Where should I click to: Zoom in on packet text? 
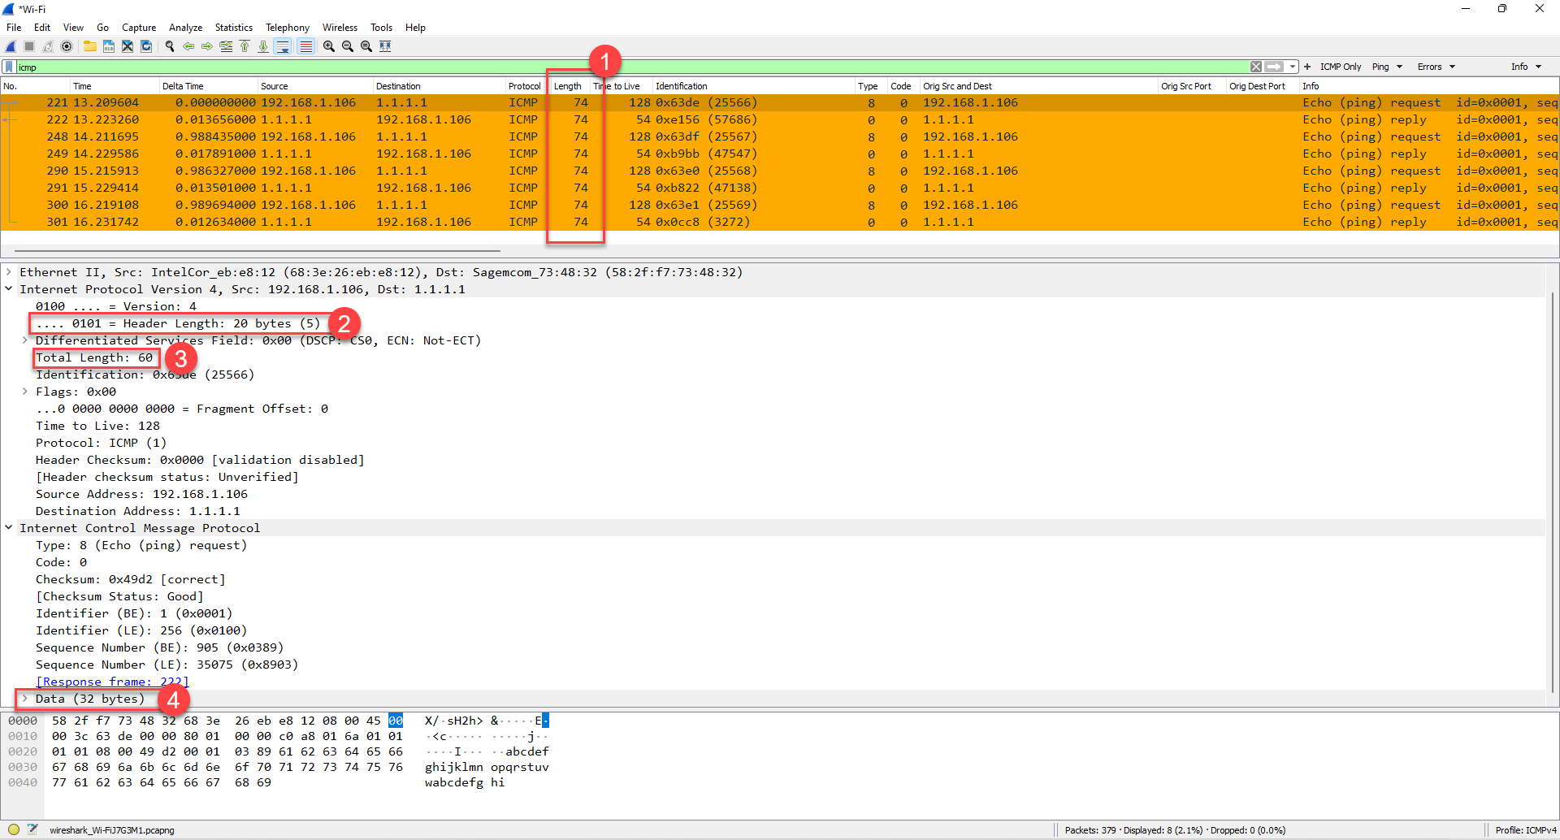click(328, 46)
